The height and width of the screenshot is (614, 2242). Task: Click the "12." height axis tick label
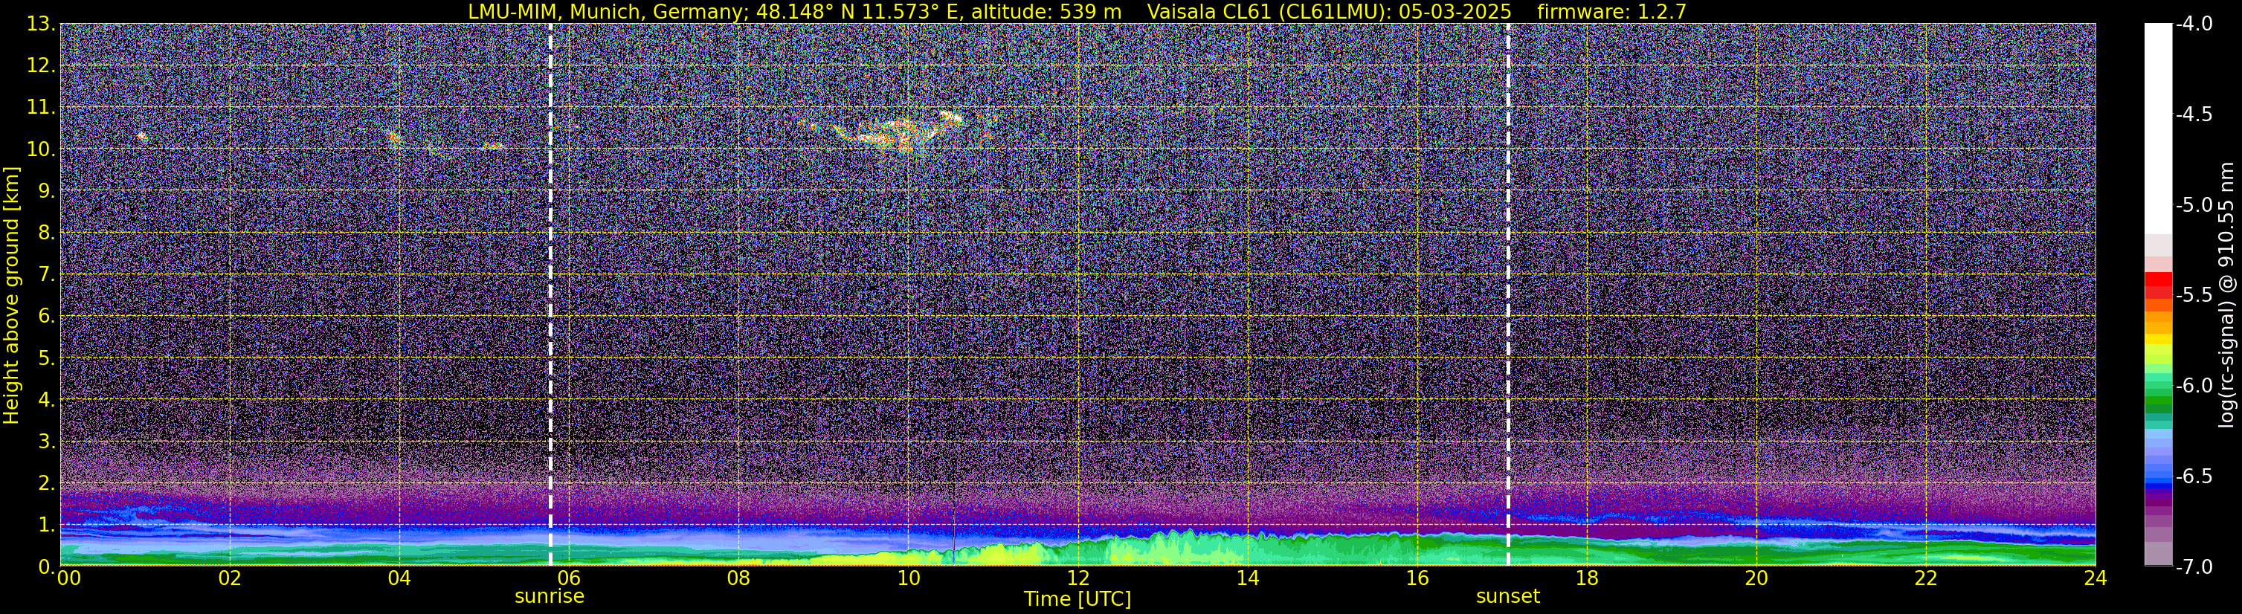coord(41,66)
